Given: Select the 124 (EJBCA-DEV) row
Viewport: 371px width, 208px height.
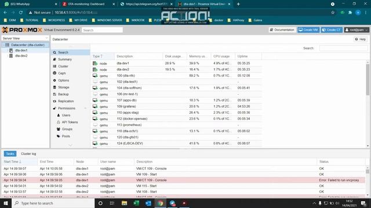Looking at the screenshot, I should 176,143.
